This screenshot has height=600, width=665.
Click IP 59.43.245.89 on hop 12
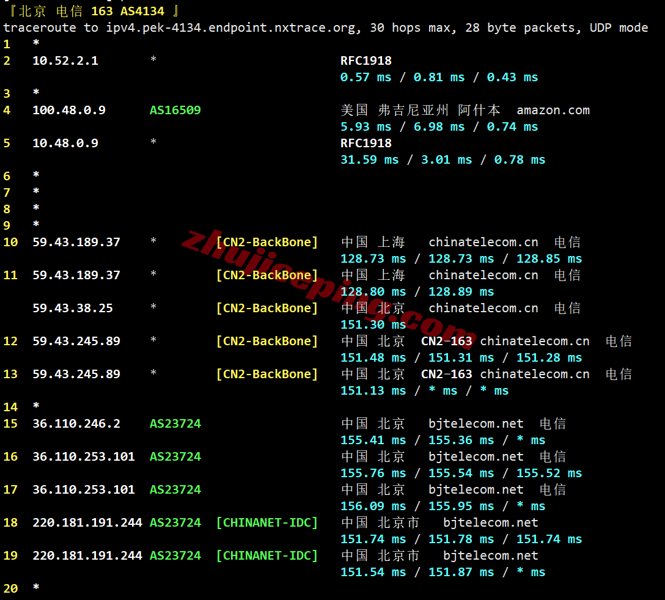(x=76, y=342)
